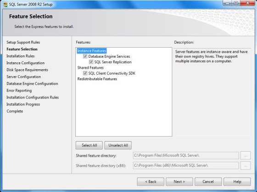Browse for the Shared feature directory
The width and height of the screenshot is (257, 192).
(246, 155)
